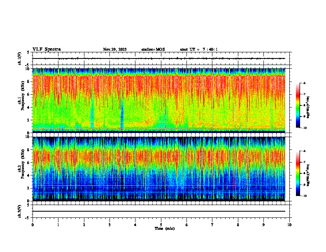The image size is (326, 252).
Task: Click the "3" tick on the time axis
Action: [109, 225]
